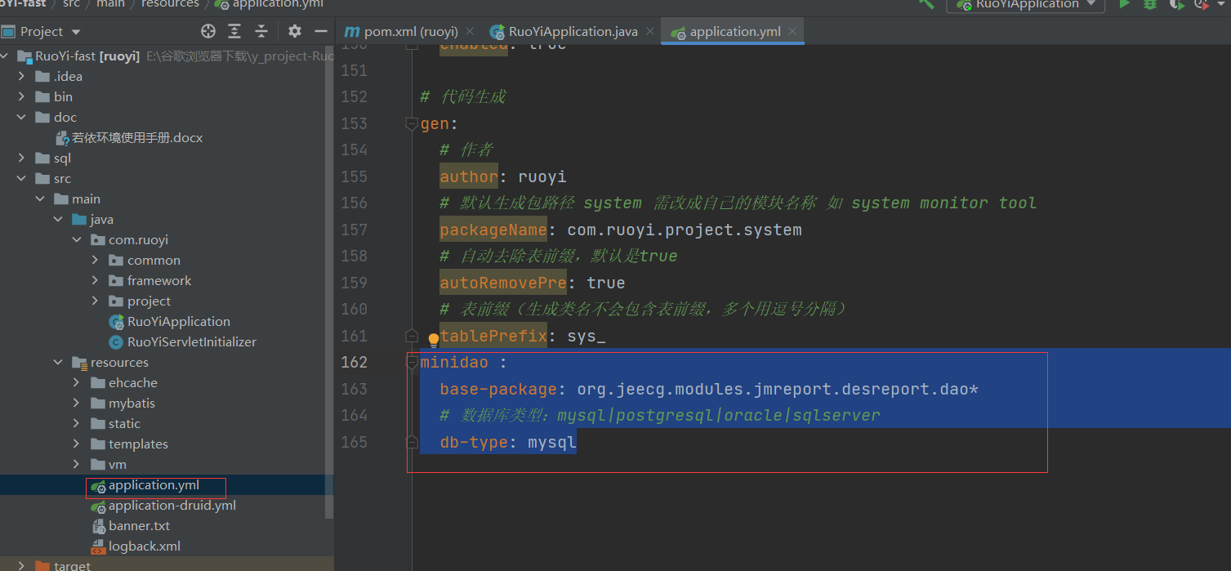Select application-druid.yml in the tree
1231x571 pixels.
[172, 506]
